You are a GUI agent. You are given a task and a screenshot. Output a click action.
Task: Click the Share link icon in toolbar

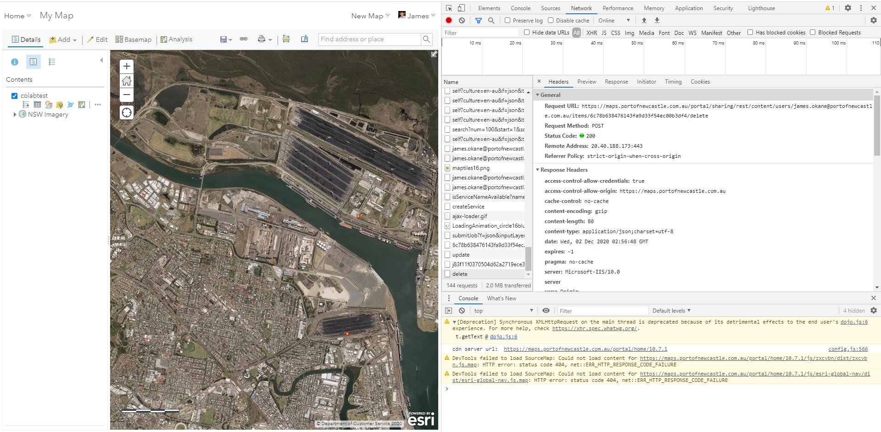pyautogui.click(x=244, y=39)
